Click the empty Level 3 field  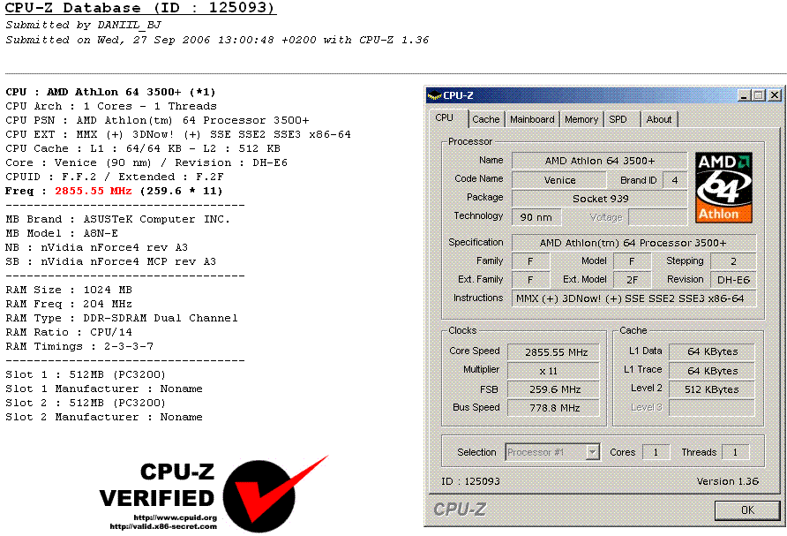click(x=712, y=408)
